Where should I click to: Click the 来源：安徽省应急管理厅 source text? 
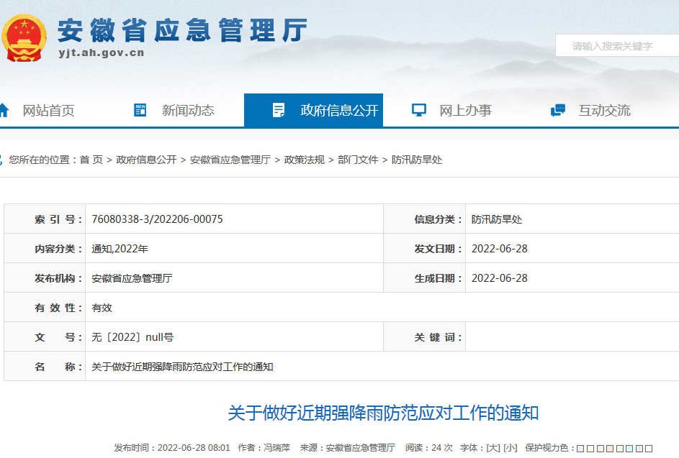pos(347,448)
